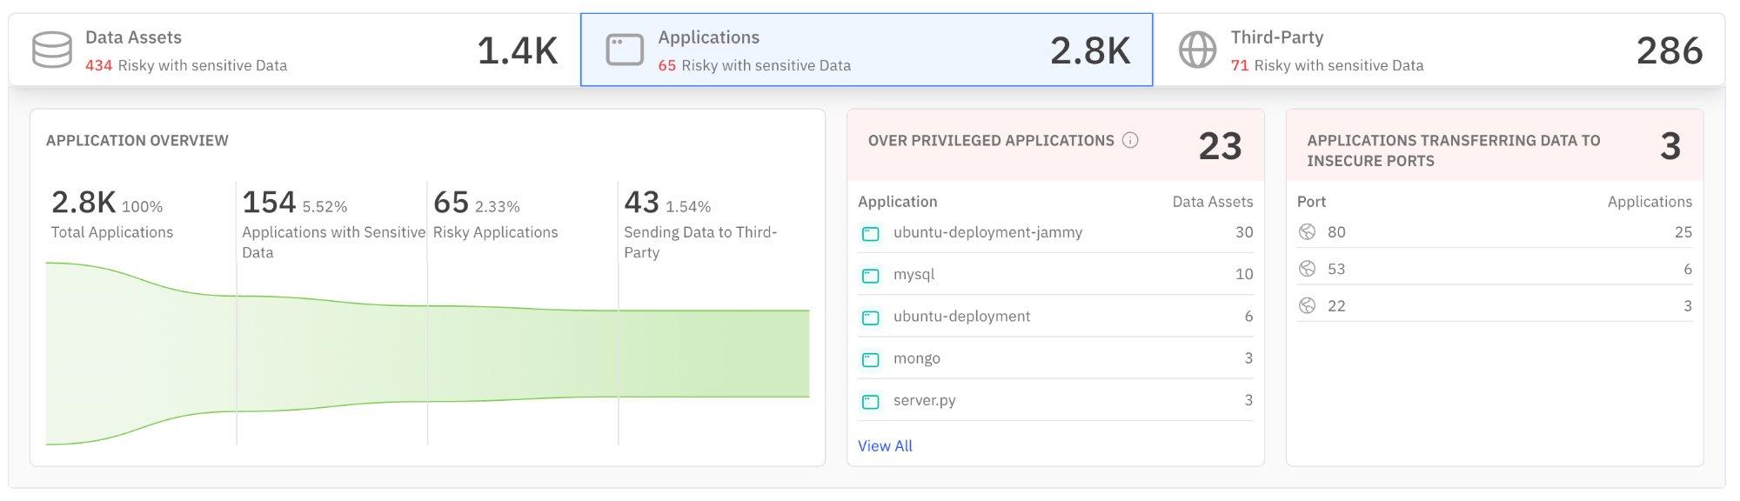
Task: Click the port 22 globe icon
Action: [1307, 306]
